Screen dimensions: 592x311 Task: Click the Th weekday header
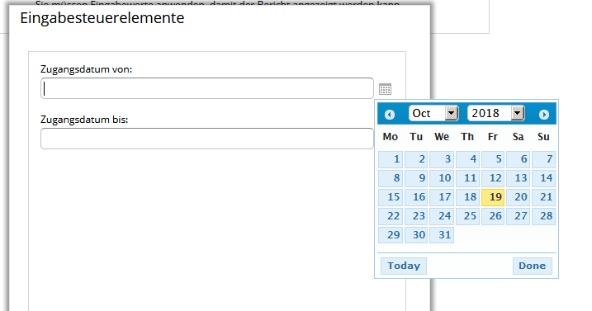[467, 137]
